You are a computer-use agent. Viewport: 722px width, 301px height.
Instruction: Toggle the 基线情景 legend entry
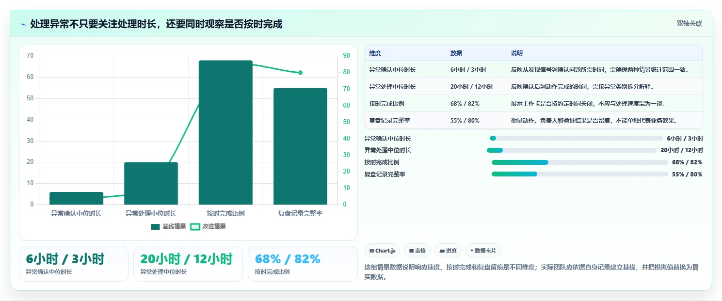point(168,226)
